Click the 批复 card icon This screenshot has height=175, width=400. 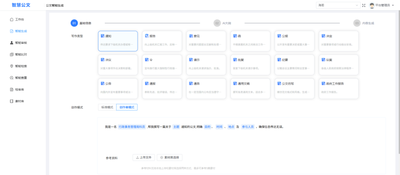(235, 60)
